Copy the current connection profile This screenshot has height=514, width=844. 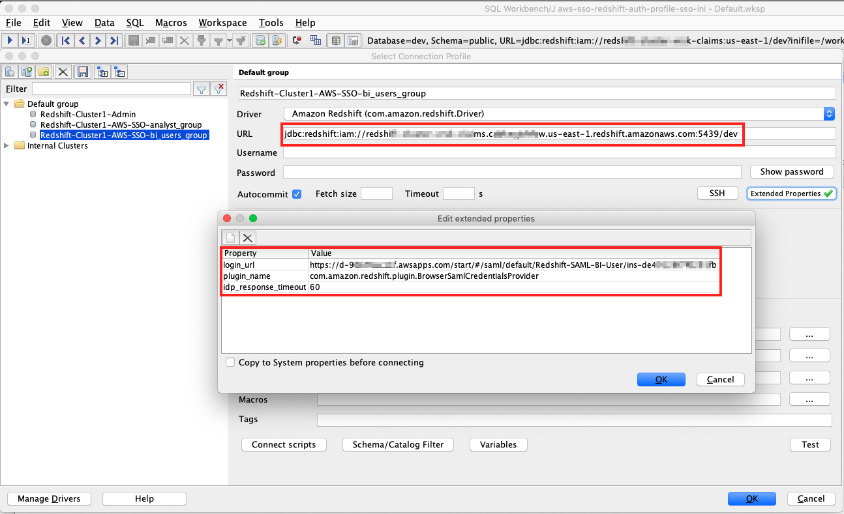click(x=27, y=72)
